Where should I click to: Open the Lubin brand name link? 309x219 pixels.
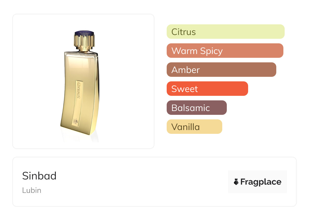32,190
